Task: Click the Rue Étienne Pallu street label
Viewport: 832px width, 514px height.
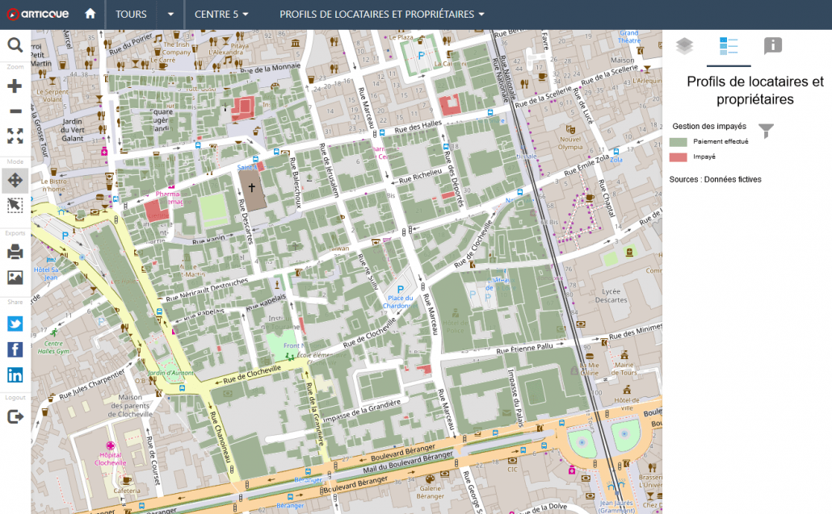Action: pos(524,348)
